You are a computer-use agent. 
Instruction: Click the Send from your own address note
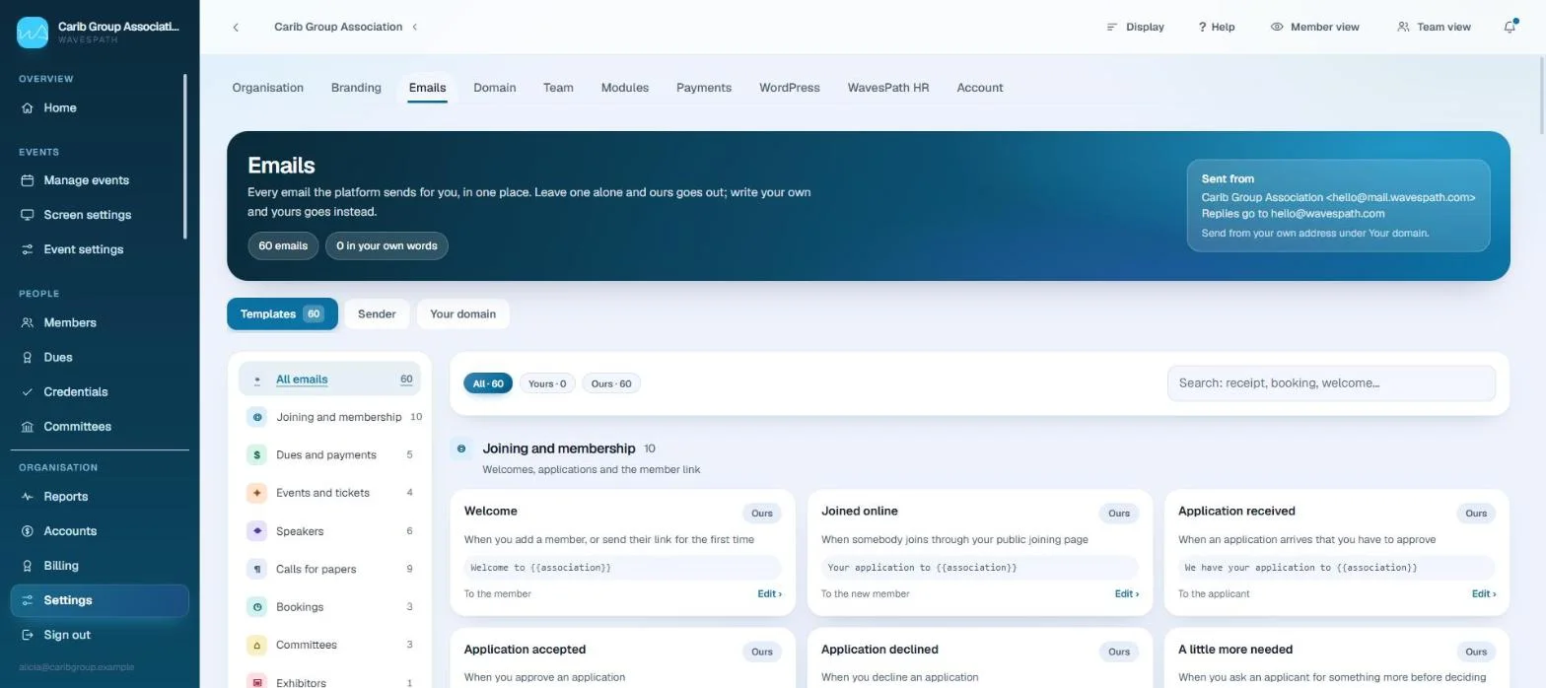pos(1315,234)
